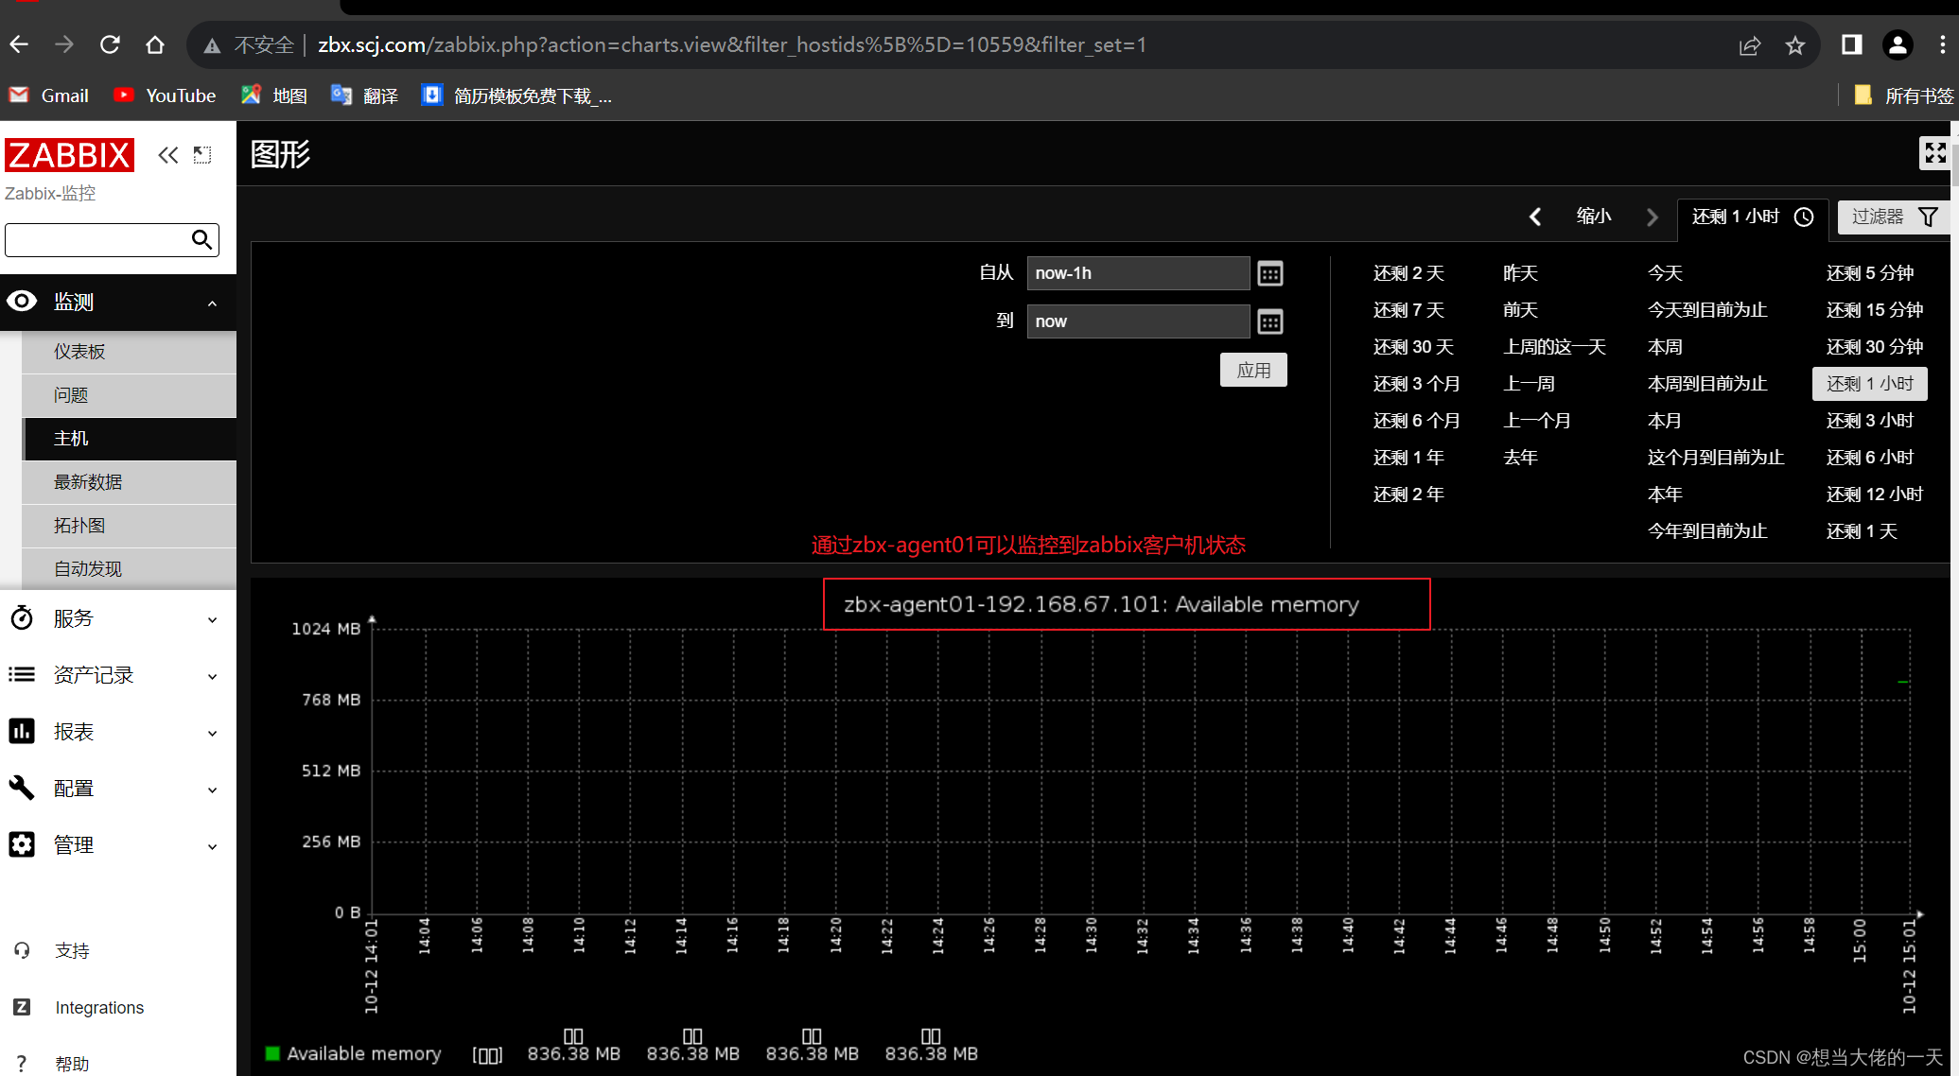Click green Available memory legend swatch
The width and height of the screenshot is (1959, 1076).
(x=272, y=1053)
